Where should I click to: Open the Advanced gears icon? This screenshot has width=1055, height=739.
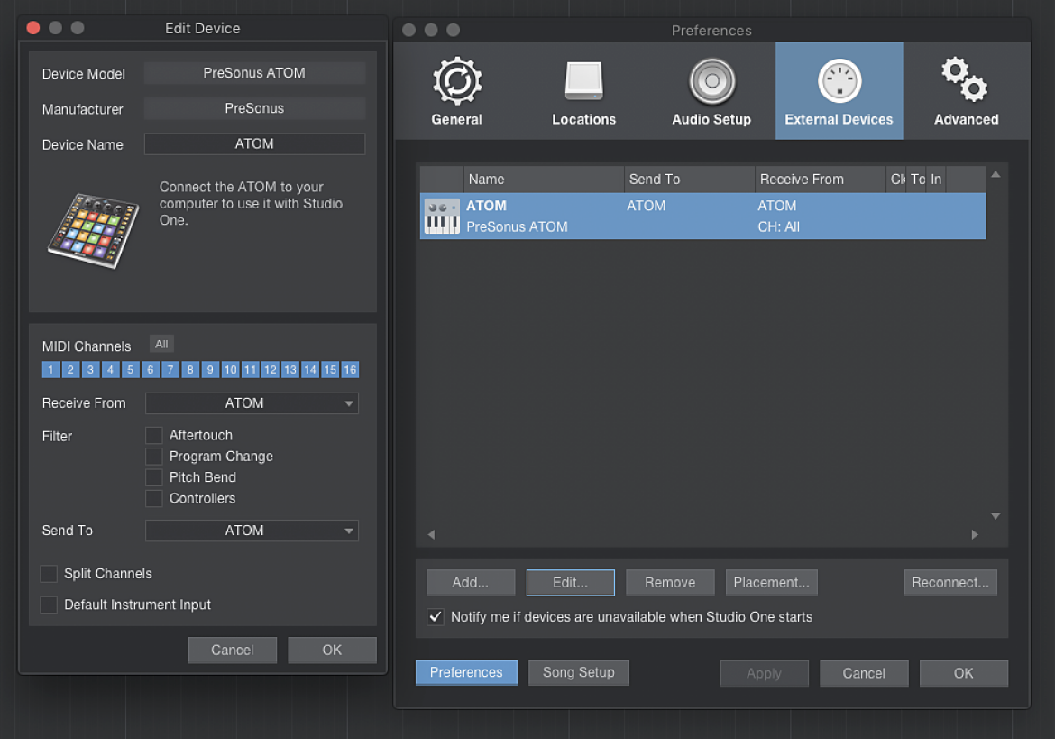(x=965, y=80)
